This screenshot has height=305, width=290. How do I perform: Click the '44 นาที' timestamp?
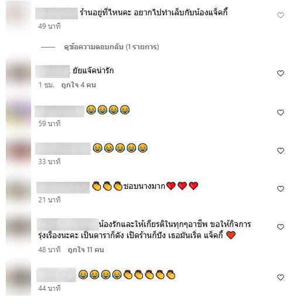coord(49,289)
